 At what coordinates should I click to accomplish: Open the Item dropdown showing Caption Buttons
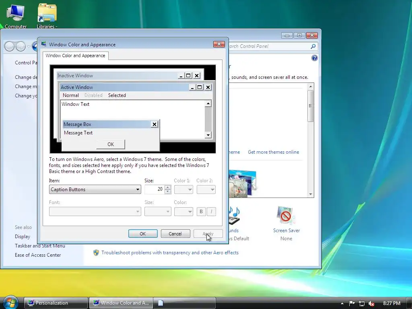coord(95,190)
